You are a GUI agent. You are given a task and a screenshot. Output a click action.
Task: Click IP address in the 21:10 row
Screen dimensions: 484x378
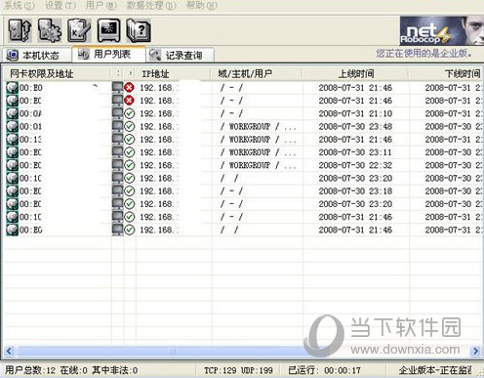[x=159, y=113]
